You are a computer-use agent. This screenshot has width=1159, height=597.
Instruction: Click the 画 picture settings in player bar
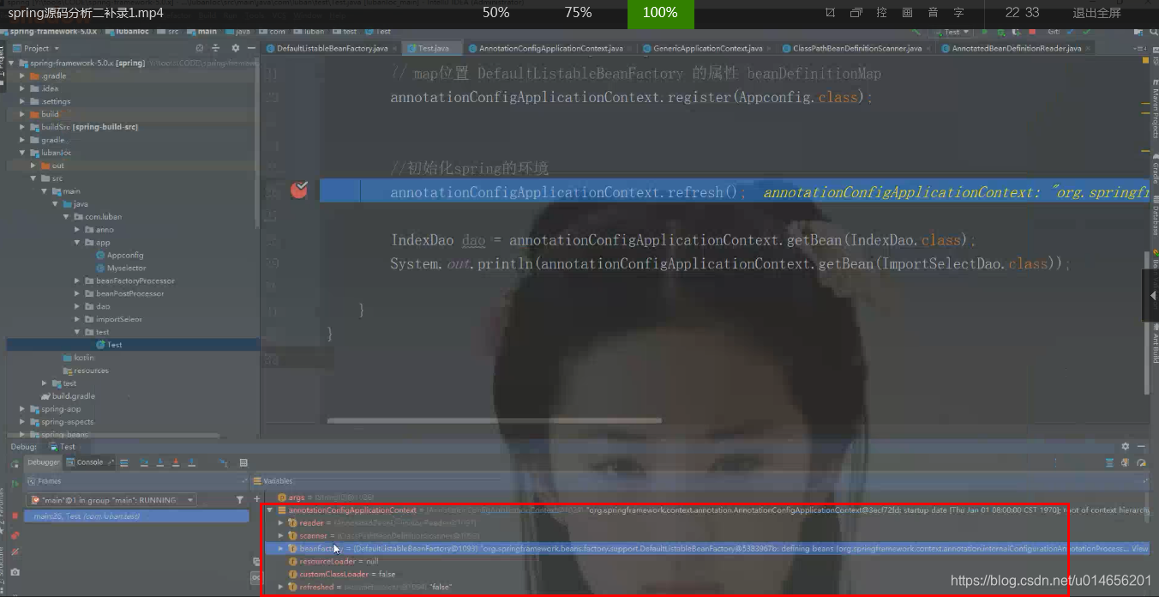[908, 13]
